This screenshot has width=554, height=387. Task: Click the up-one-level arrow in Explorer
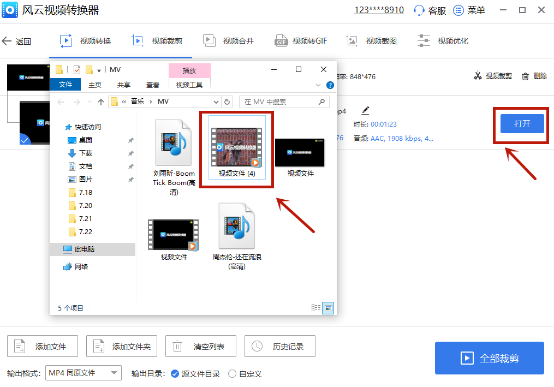pos(101,102)
